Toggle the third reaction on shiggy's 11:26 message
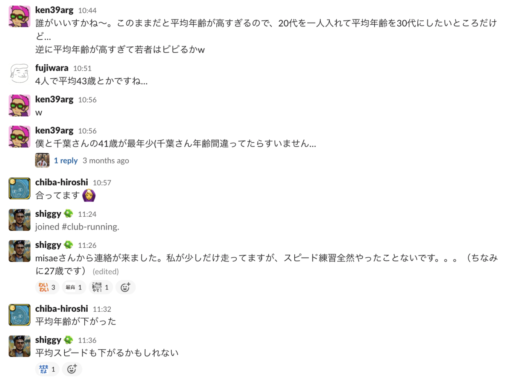511x382 pixels. pyautogui.click(x=101, y=287)
